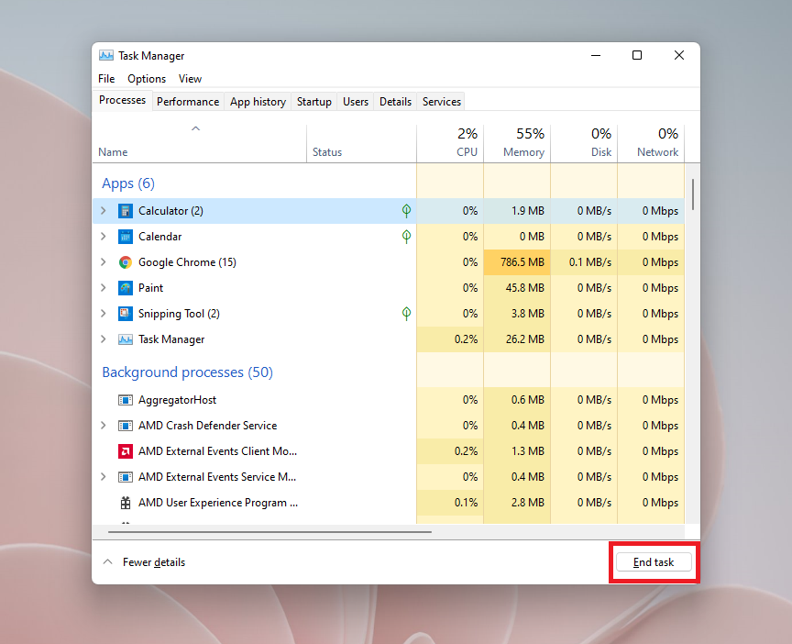Viewport: 792px width, 644px height.
Task: Select the AMD User Experience Program row
Action: [x=389, y=503]
